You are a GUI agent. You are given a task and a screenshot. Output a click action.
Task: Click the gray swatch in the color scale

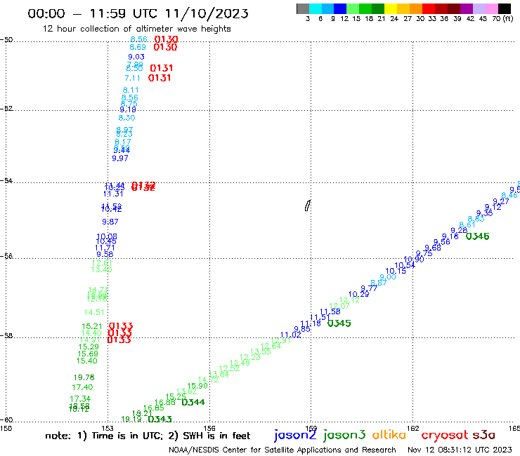(303, 8)
